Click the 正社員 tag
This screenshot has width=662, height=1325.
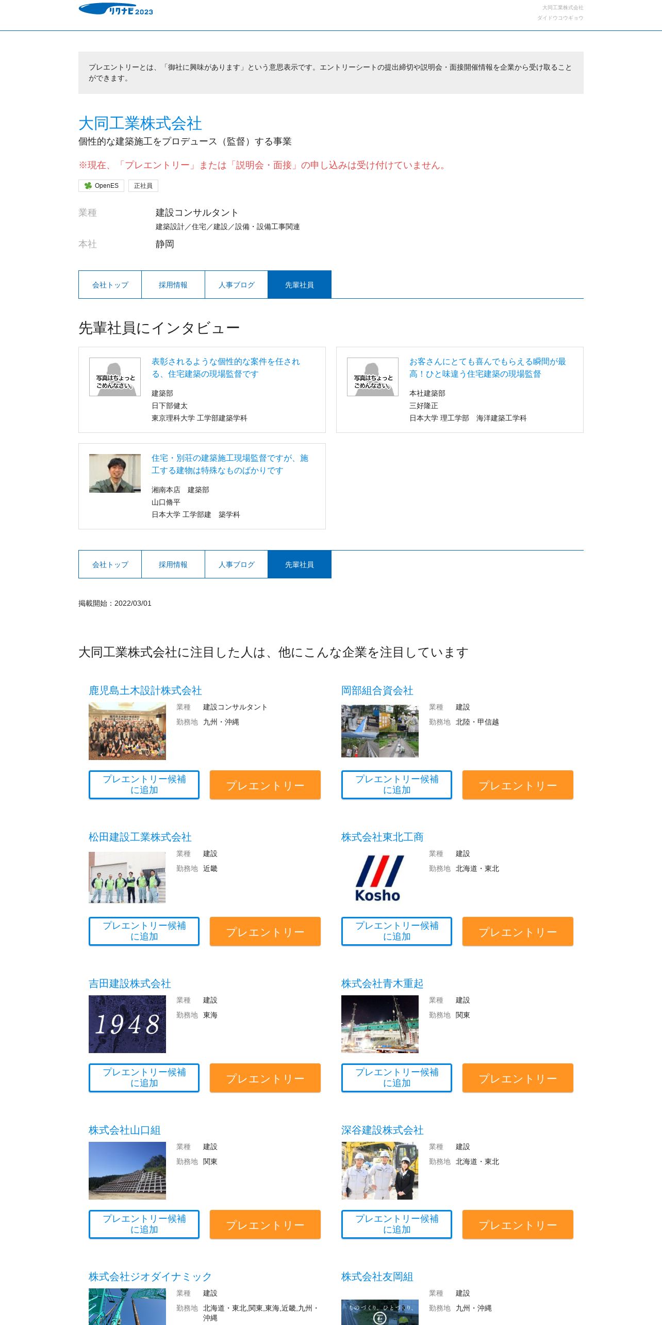tap(143, 186)
